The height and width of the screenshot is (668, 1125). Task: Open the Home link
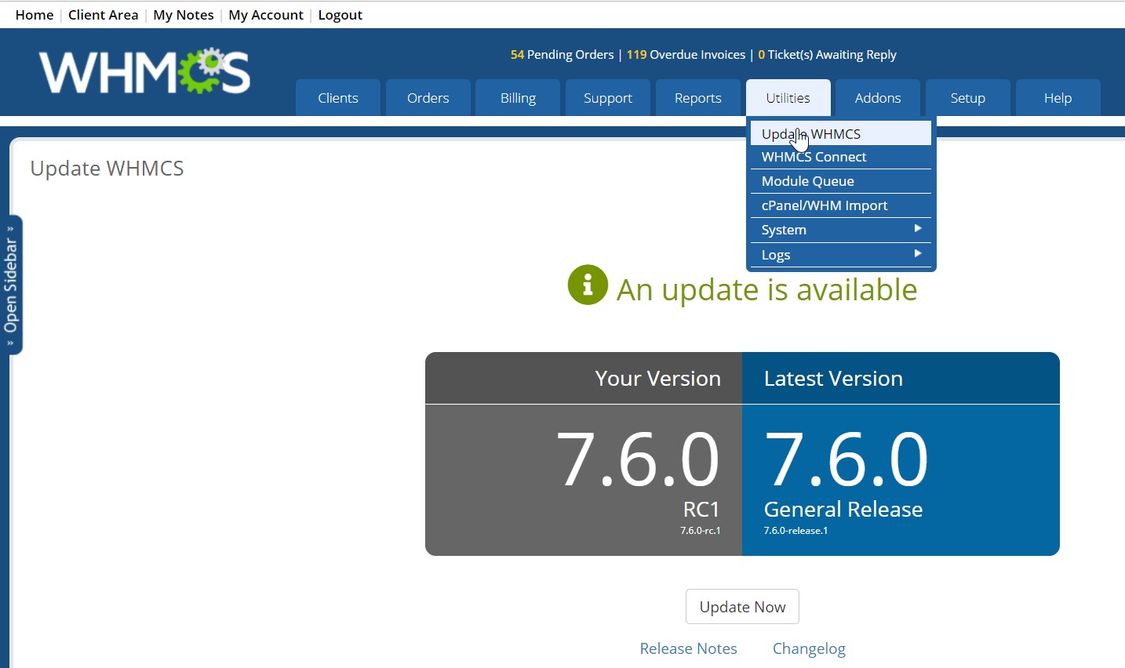point(35,15)
